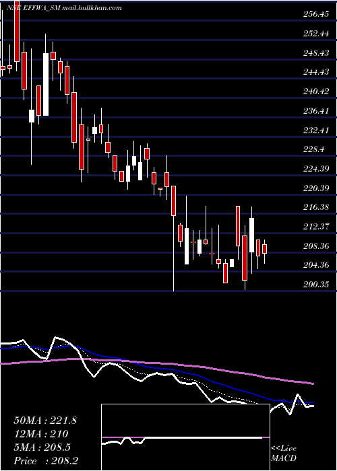Click inside the MACD inset chart box

185,437
